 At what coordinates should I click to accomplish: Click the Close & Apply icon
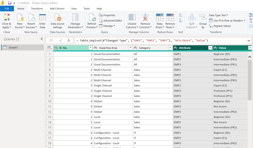(7, 17)
